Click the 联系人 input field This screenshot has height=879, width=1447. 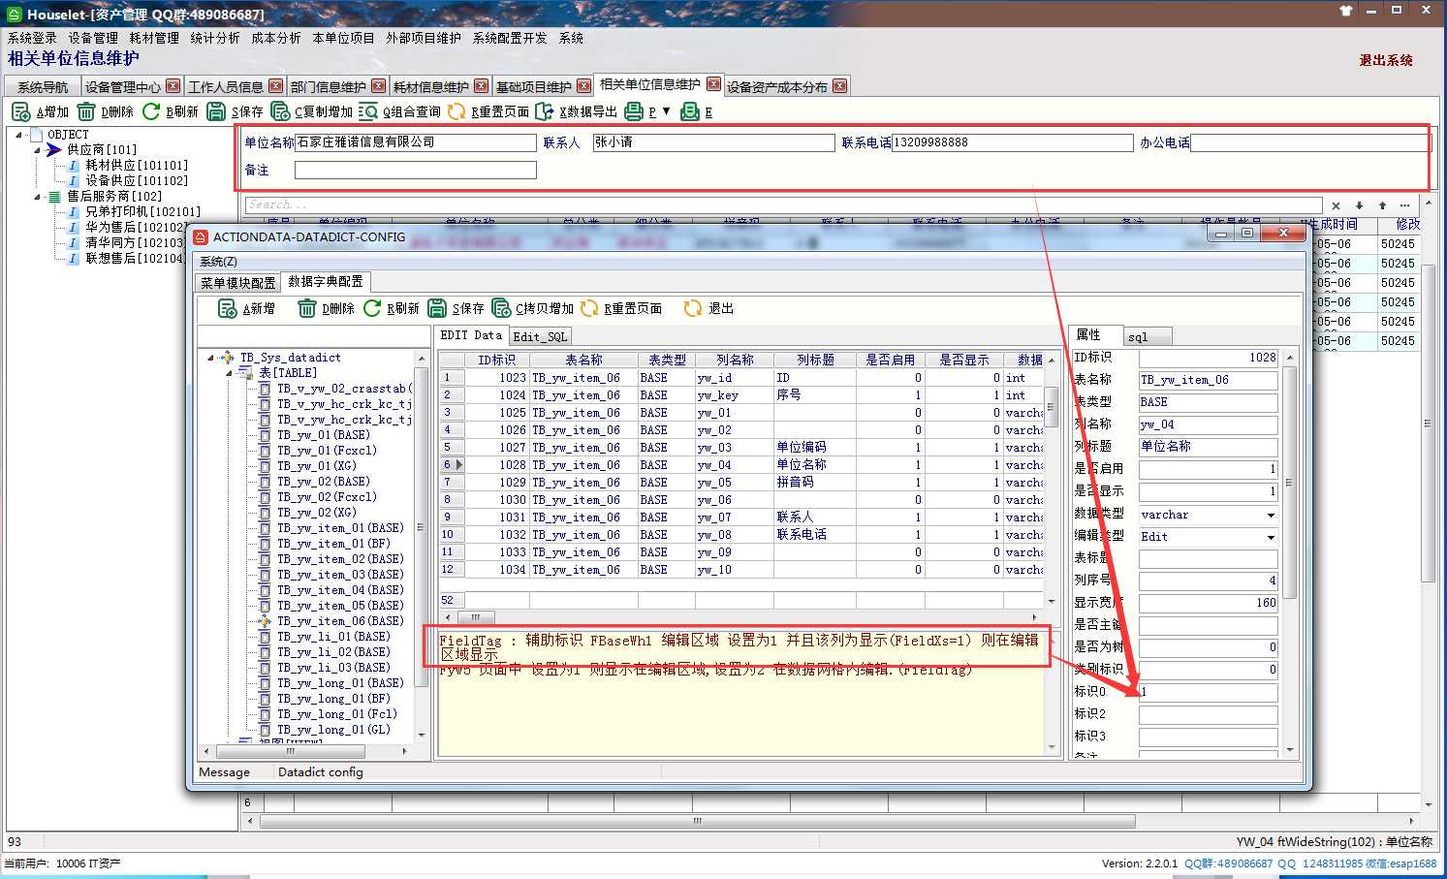pos(713,142)
